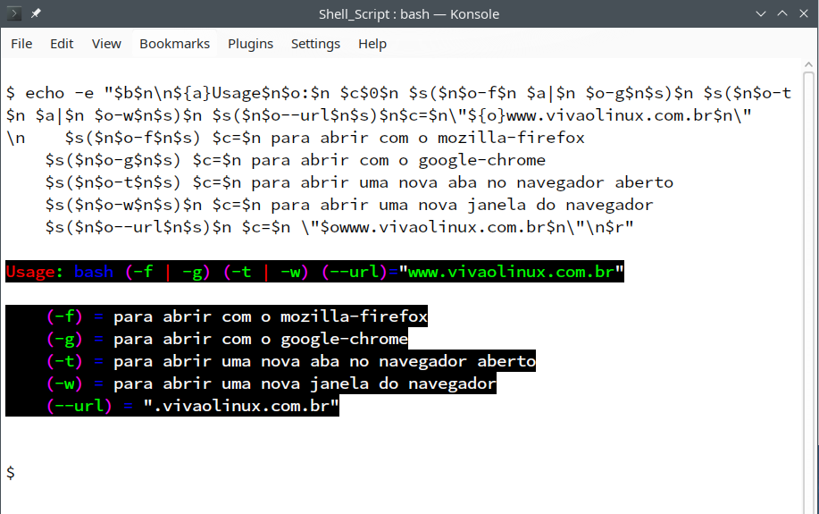Screen dimensions: 819x514
Task: Open the Settings menu
Action: pos(315,44)
